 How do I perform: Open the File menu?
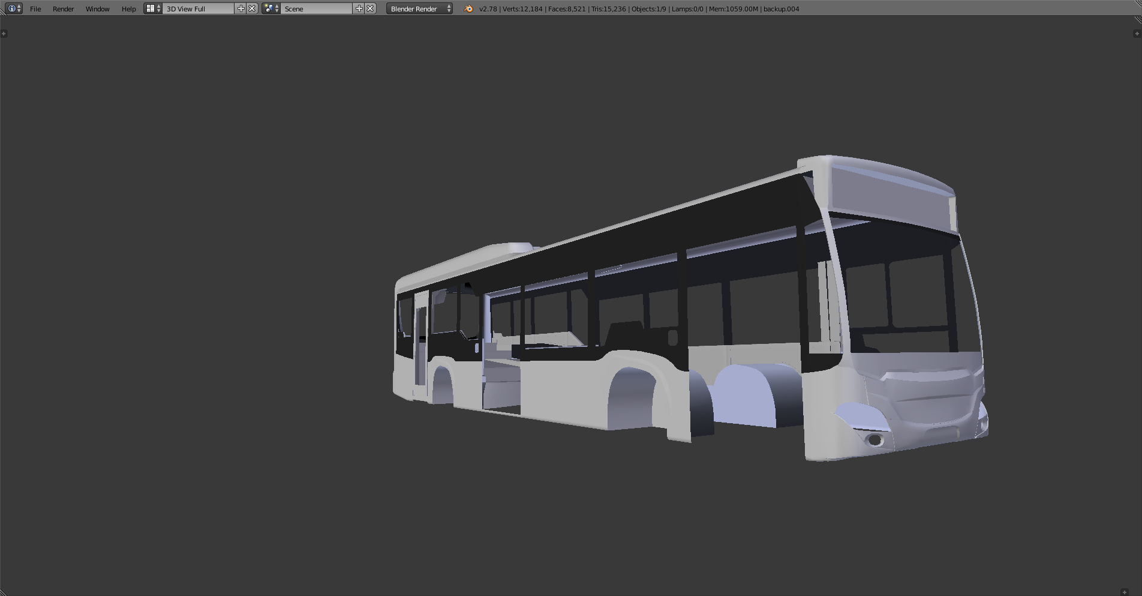35,9
